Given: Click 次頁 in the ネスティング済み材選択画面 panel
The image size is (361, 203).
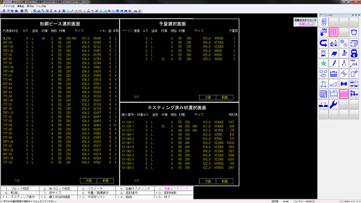Looking at the screenshot, I should tap(207, 182).
